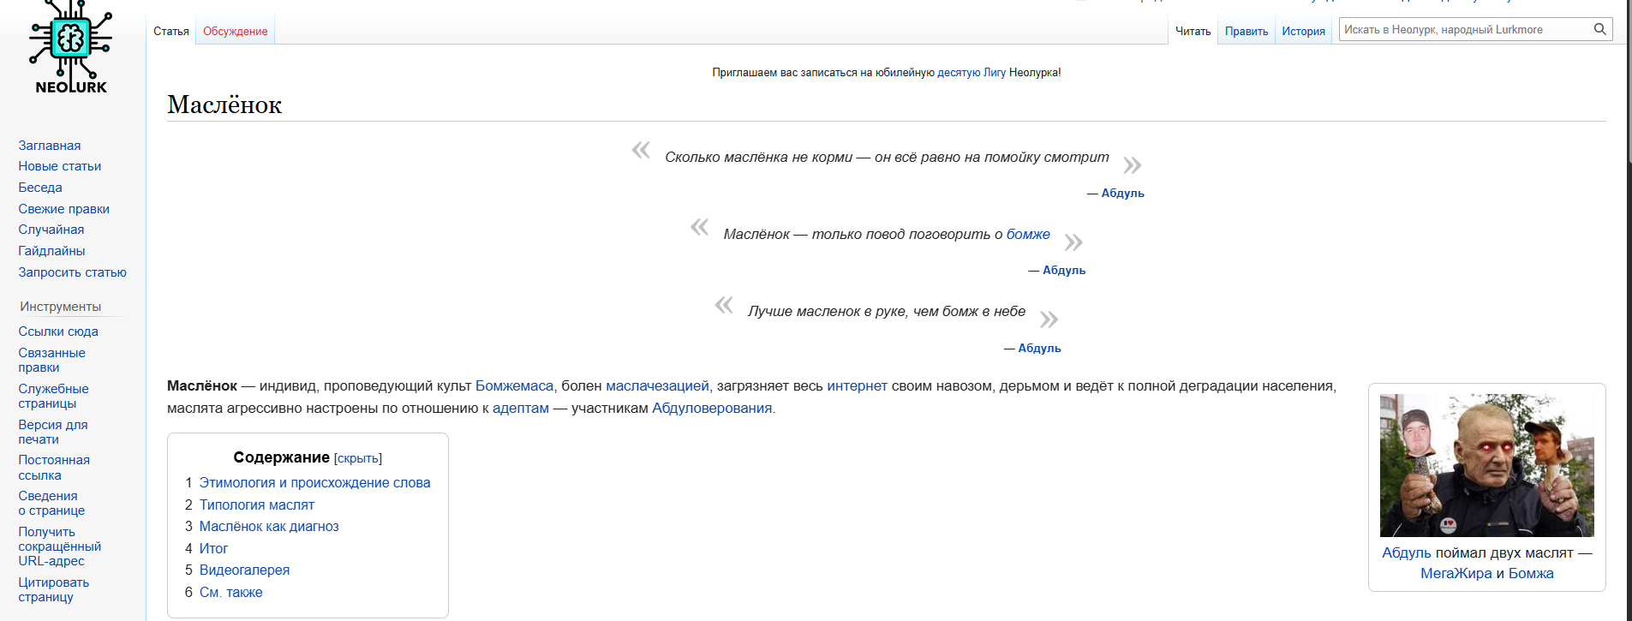Screen dimensions: 1632x621
Task: Jump to Видеогалерея section
Action: (244, 570)
